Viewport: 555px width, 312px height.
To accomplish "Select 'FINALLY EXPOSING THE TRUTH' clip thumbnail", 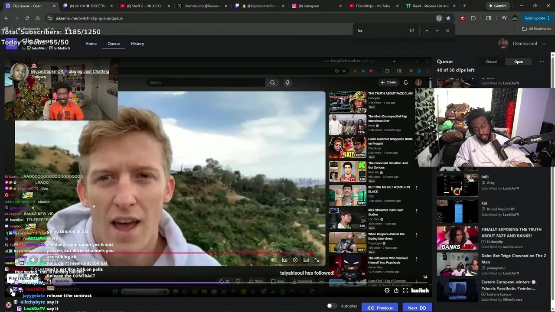I will (x=457, y=238).
